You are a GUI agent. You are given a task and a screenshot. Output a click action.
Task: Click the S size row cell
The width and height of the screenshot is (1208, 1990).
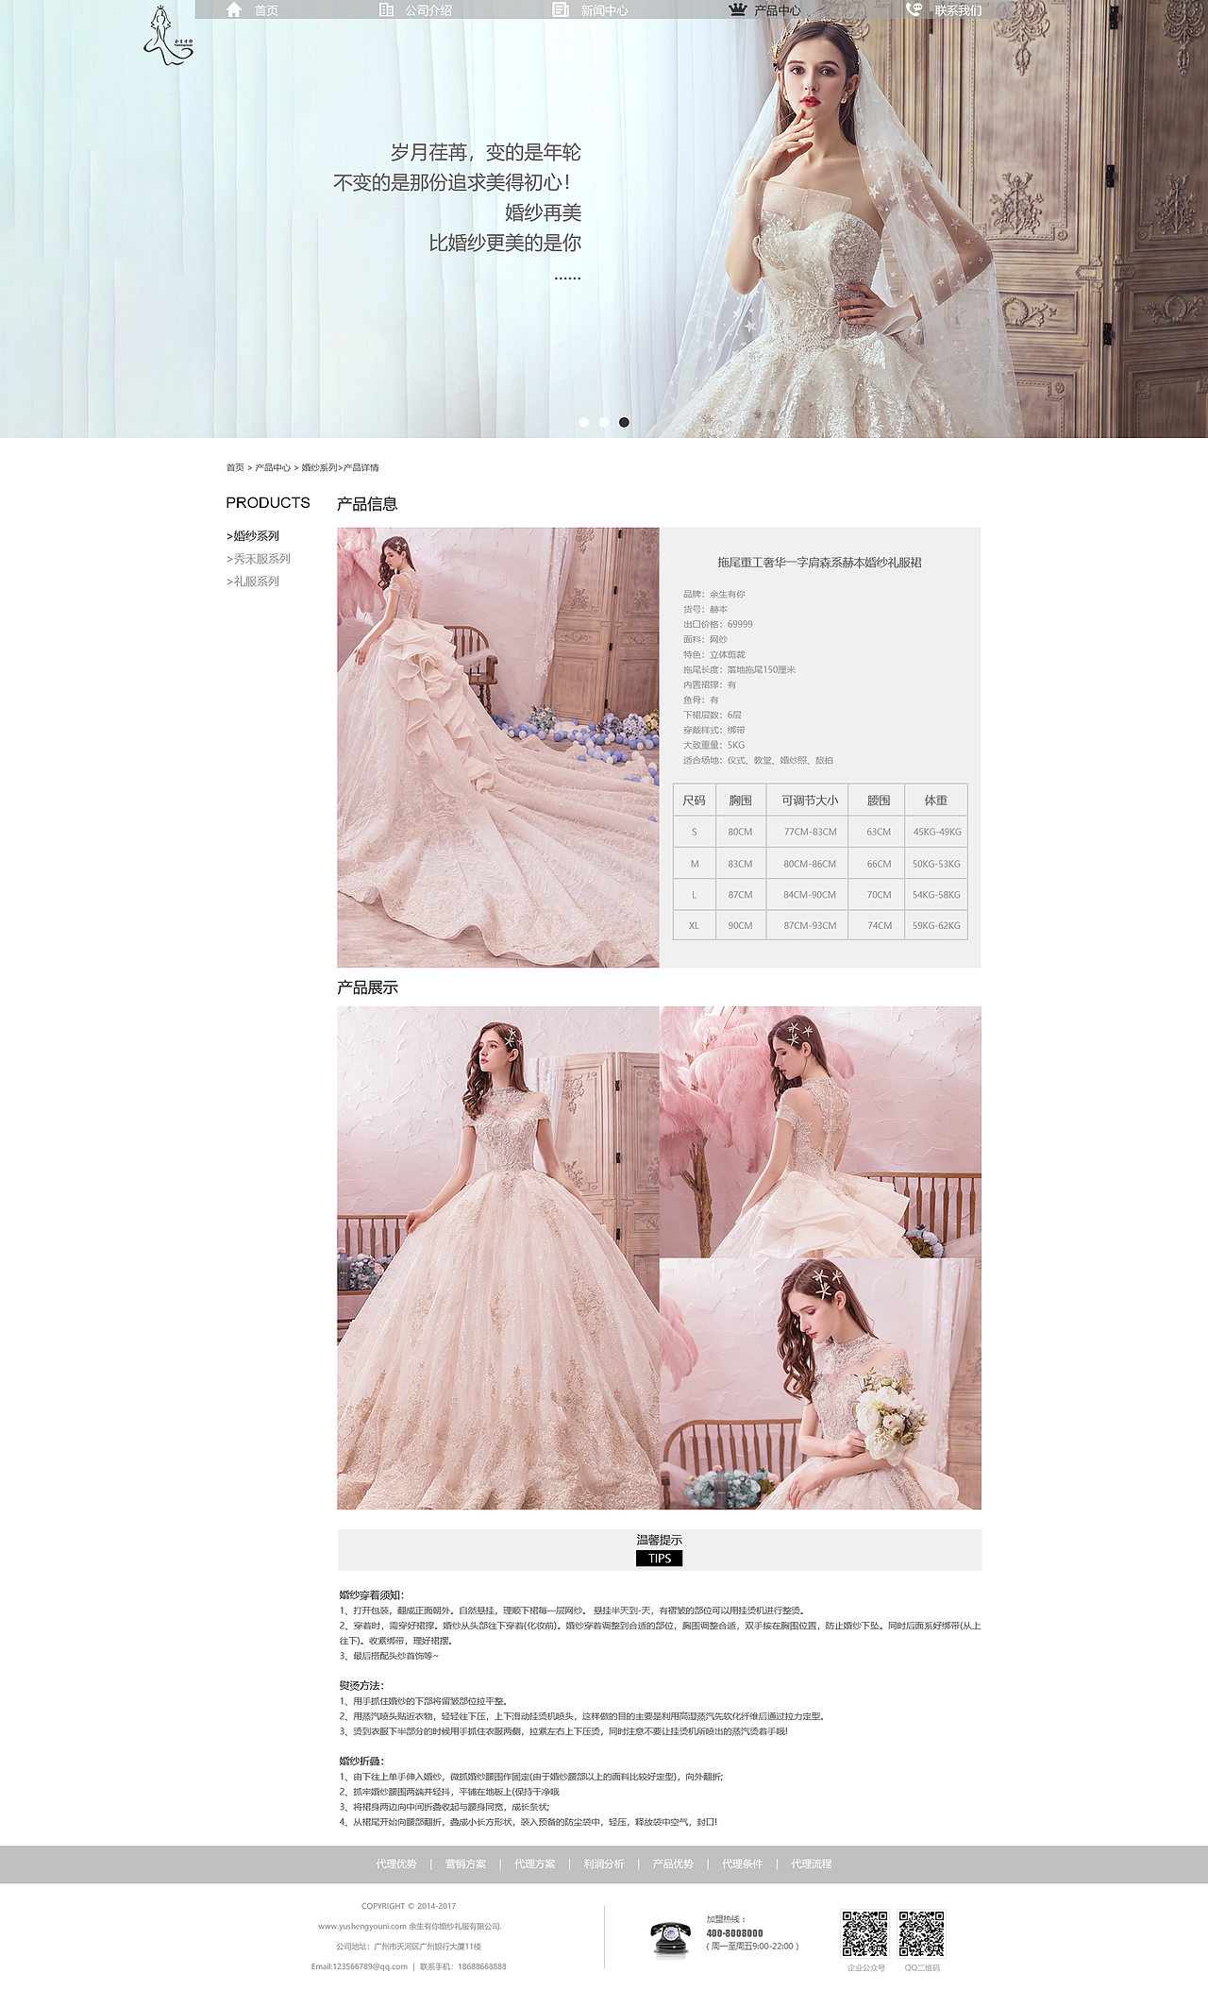pos(695,832)
